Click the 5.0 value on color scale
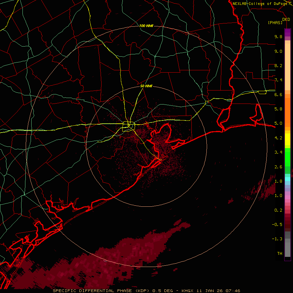The height and width of the screenshot is (293, 293). pyautogui.click(x=278, y=123)
